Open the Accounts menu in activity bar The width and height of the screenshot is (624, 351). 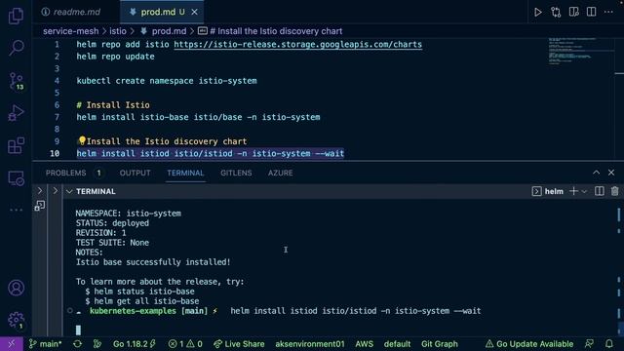[x=16, y=288]
